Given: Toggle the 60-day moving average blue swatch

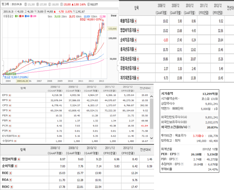Looking at the screenshot, I should click(x=26, y=16).
